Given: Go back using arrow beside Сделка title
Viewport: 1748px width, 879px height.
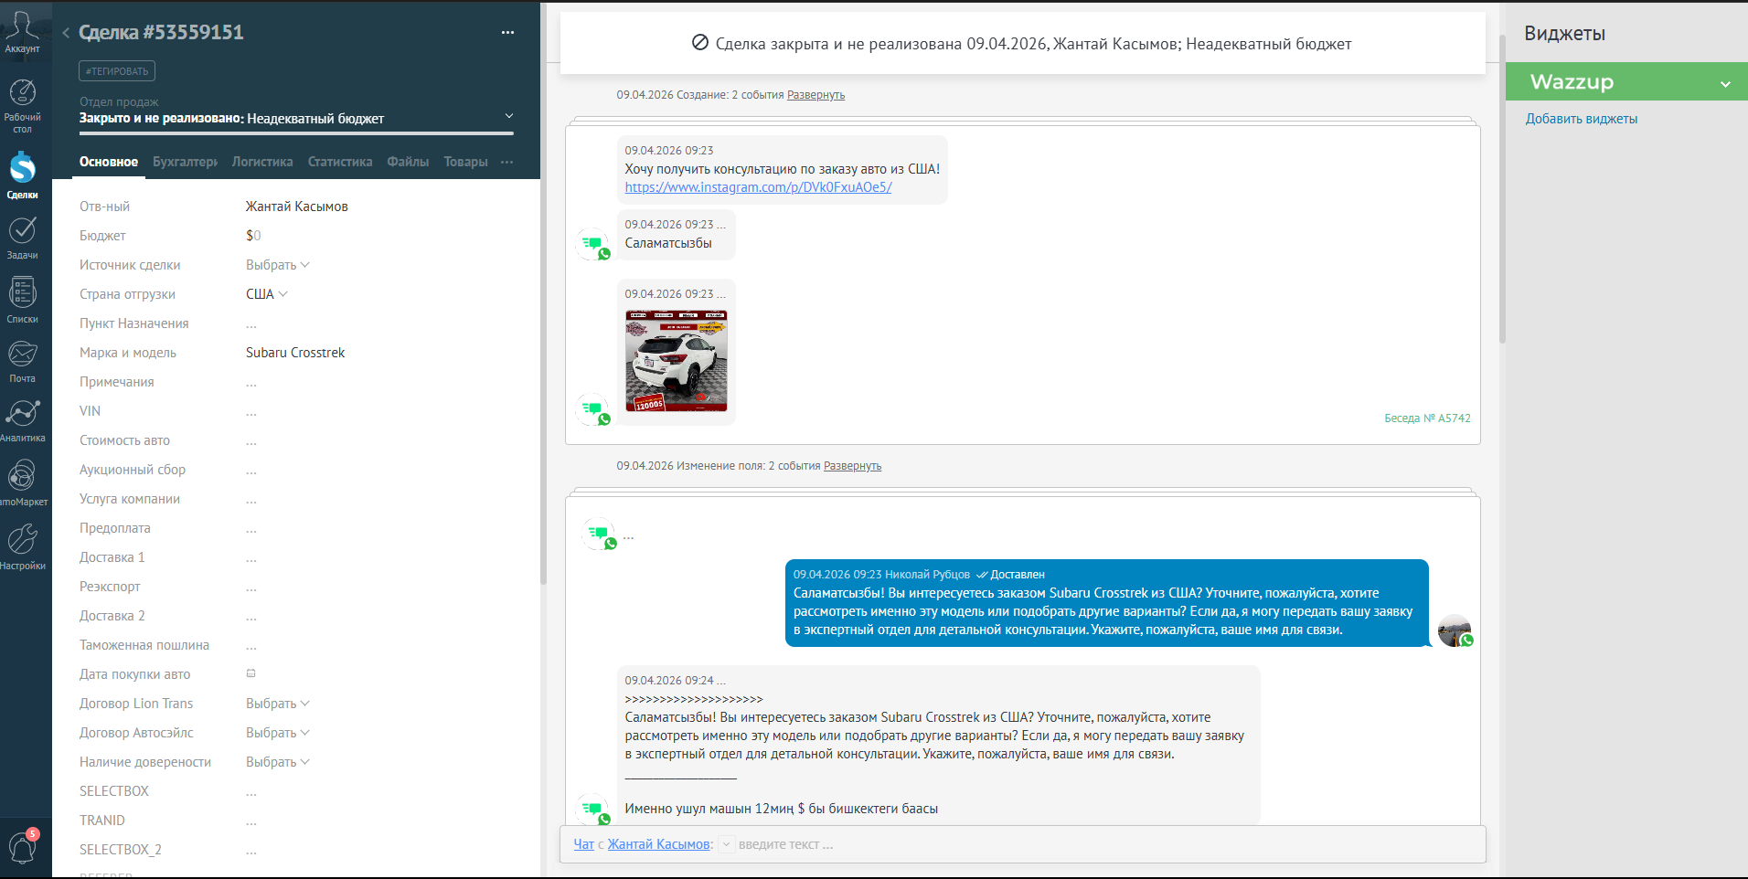Looking at the screenshot, I should point(66,33).
